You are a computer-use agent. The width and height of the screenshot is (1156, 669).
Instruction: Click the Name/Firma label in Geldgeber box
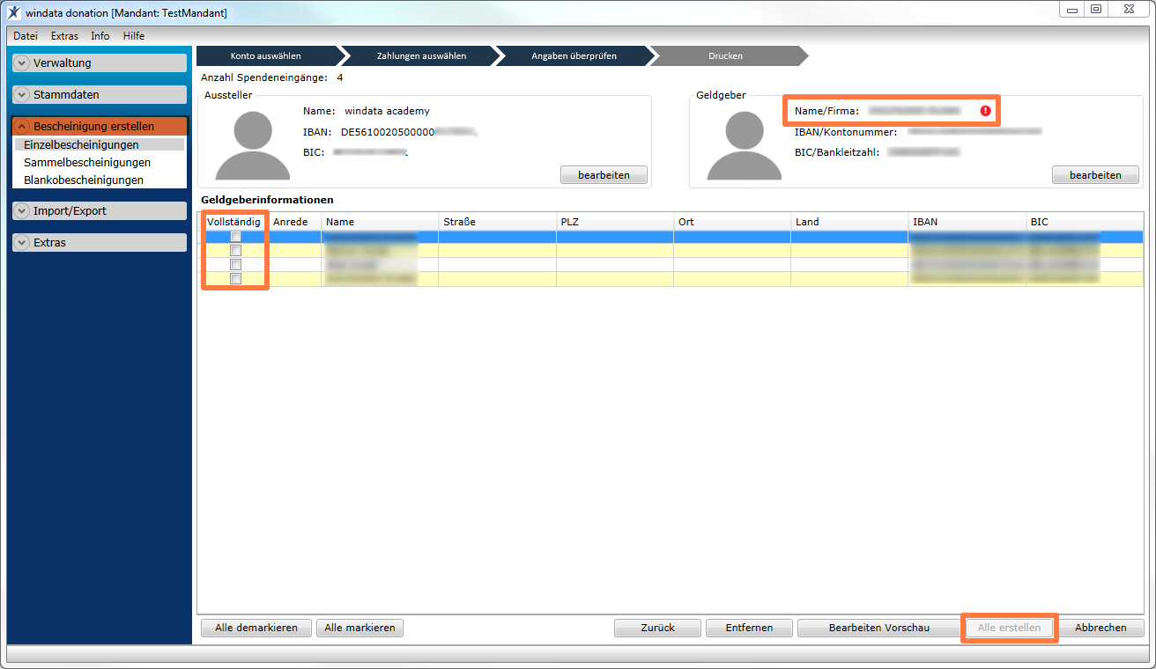(826, 111)
